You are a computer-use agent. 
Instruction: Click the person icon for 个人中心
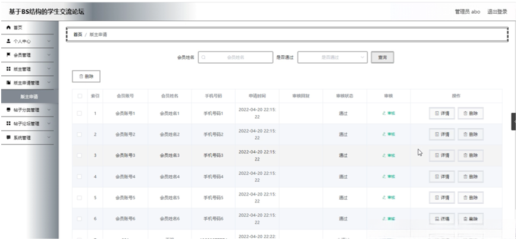pyautogui.click(x=8, y=41)
